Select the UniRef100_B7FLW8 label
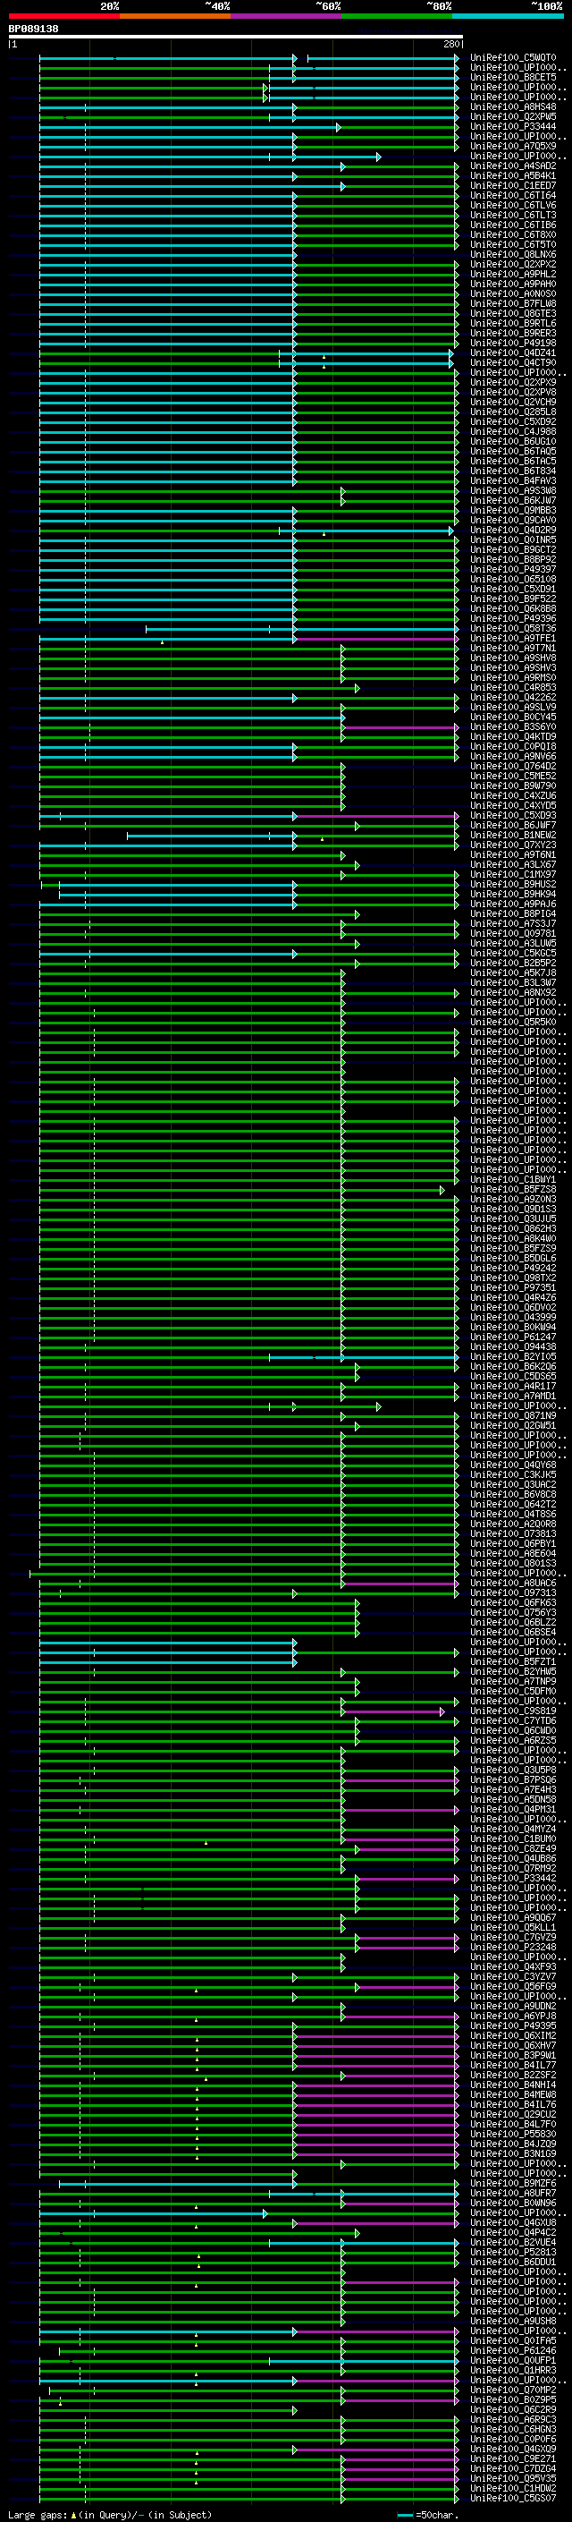The width and height of the screenshot is (572, 2522). (512, 303)
